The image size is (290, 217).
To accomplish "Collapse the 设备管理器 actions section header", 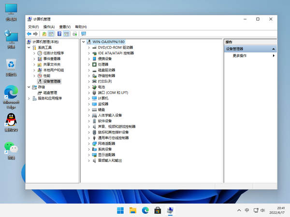I will [274, 49].
